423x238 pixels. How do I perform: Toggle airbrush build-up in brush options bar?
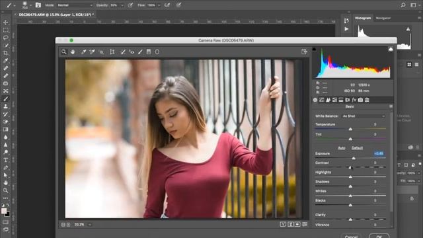click(167, 5)
